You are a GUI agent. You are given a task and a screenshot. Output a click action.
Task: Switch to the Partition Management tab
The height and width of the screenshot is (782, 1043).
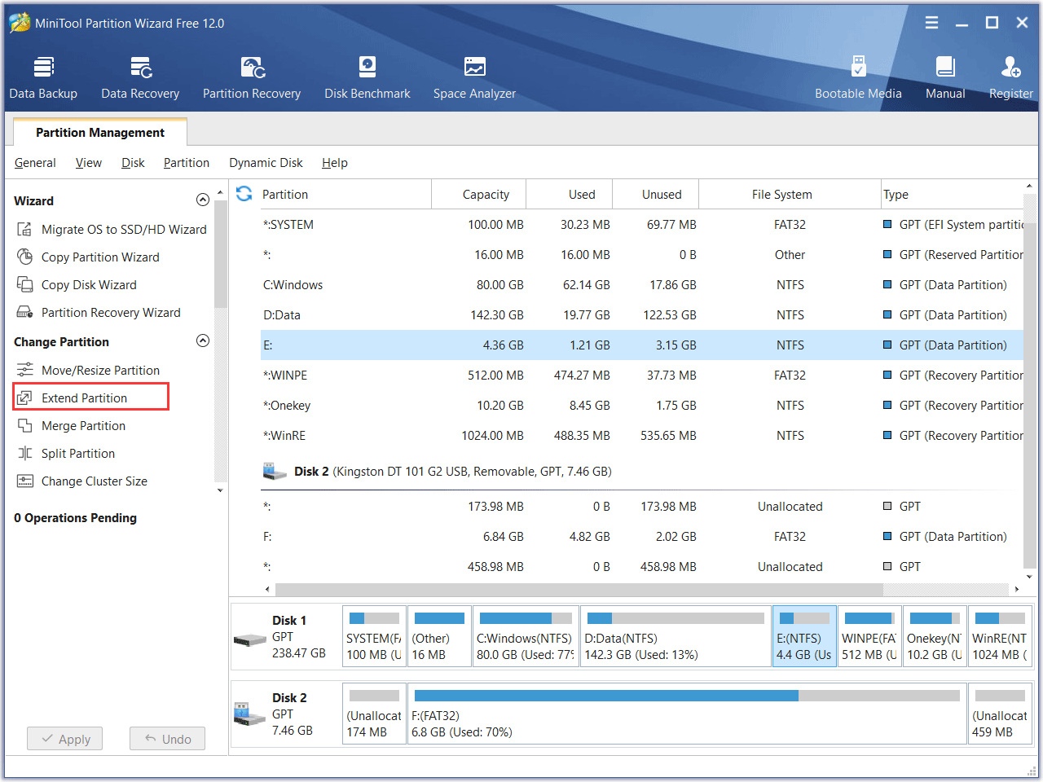(99, 132)
